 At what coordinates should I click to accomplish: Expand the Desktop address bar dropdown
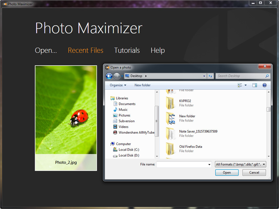point(204,76)
